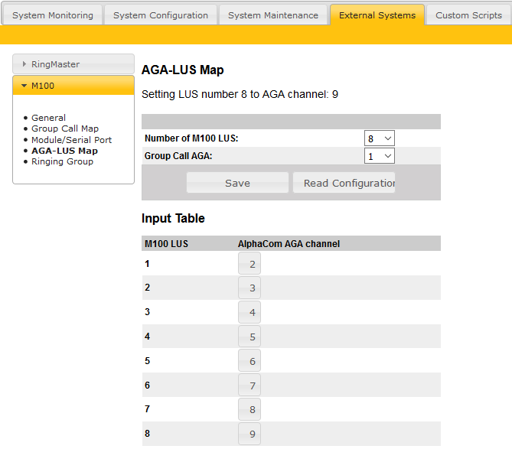Edit AGA channel field for LUS 6
This screenshot has height=449, width=512.
point(249,386)
